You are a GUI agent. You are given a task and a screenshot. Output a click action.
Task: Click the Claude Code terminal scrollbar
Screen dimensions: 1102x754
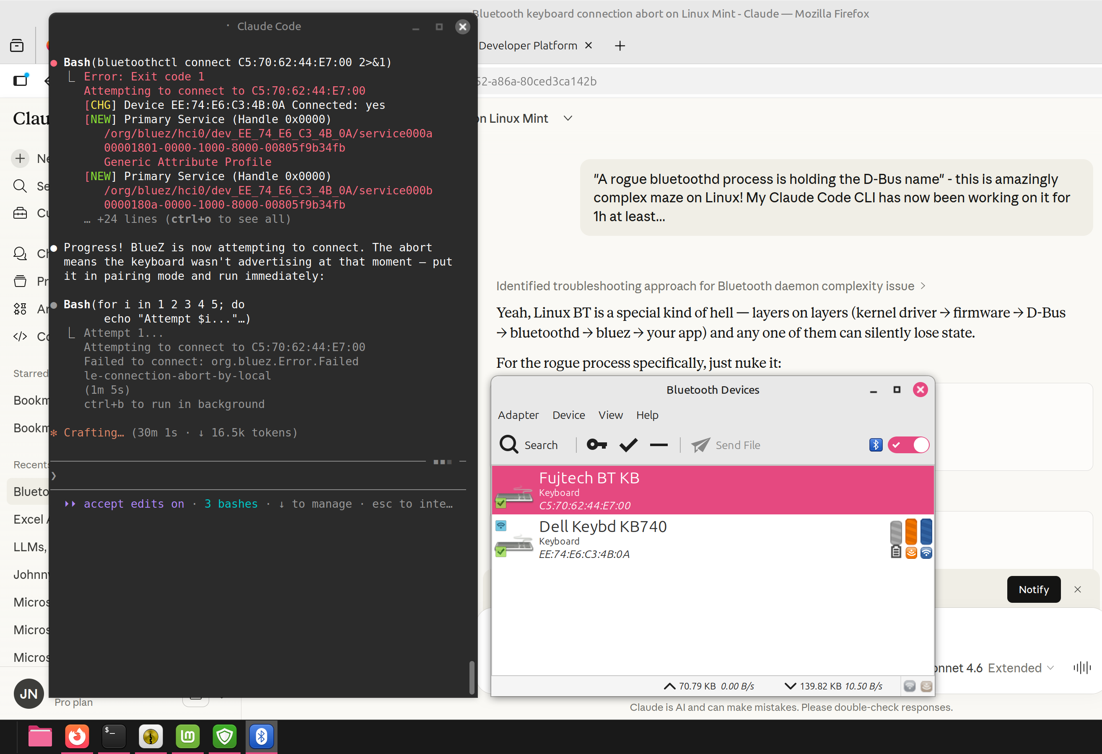471,677
